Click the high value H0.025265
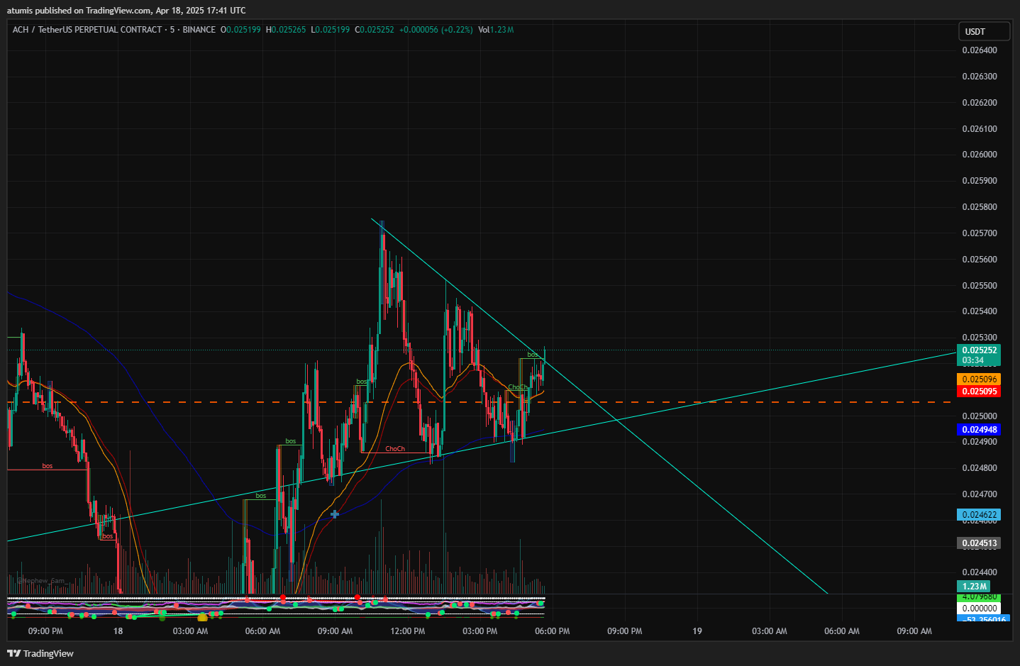 click(x=286, y=30)
